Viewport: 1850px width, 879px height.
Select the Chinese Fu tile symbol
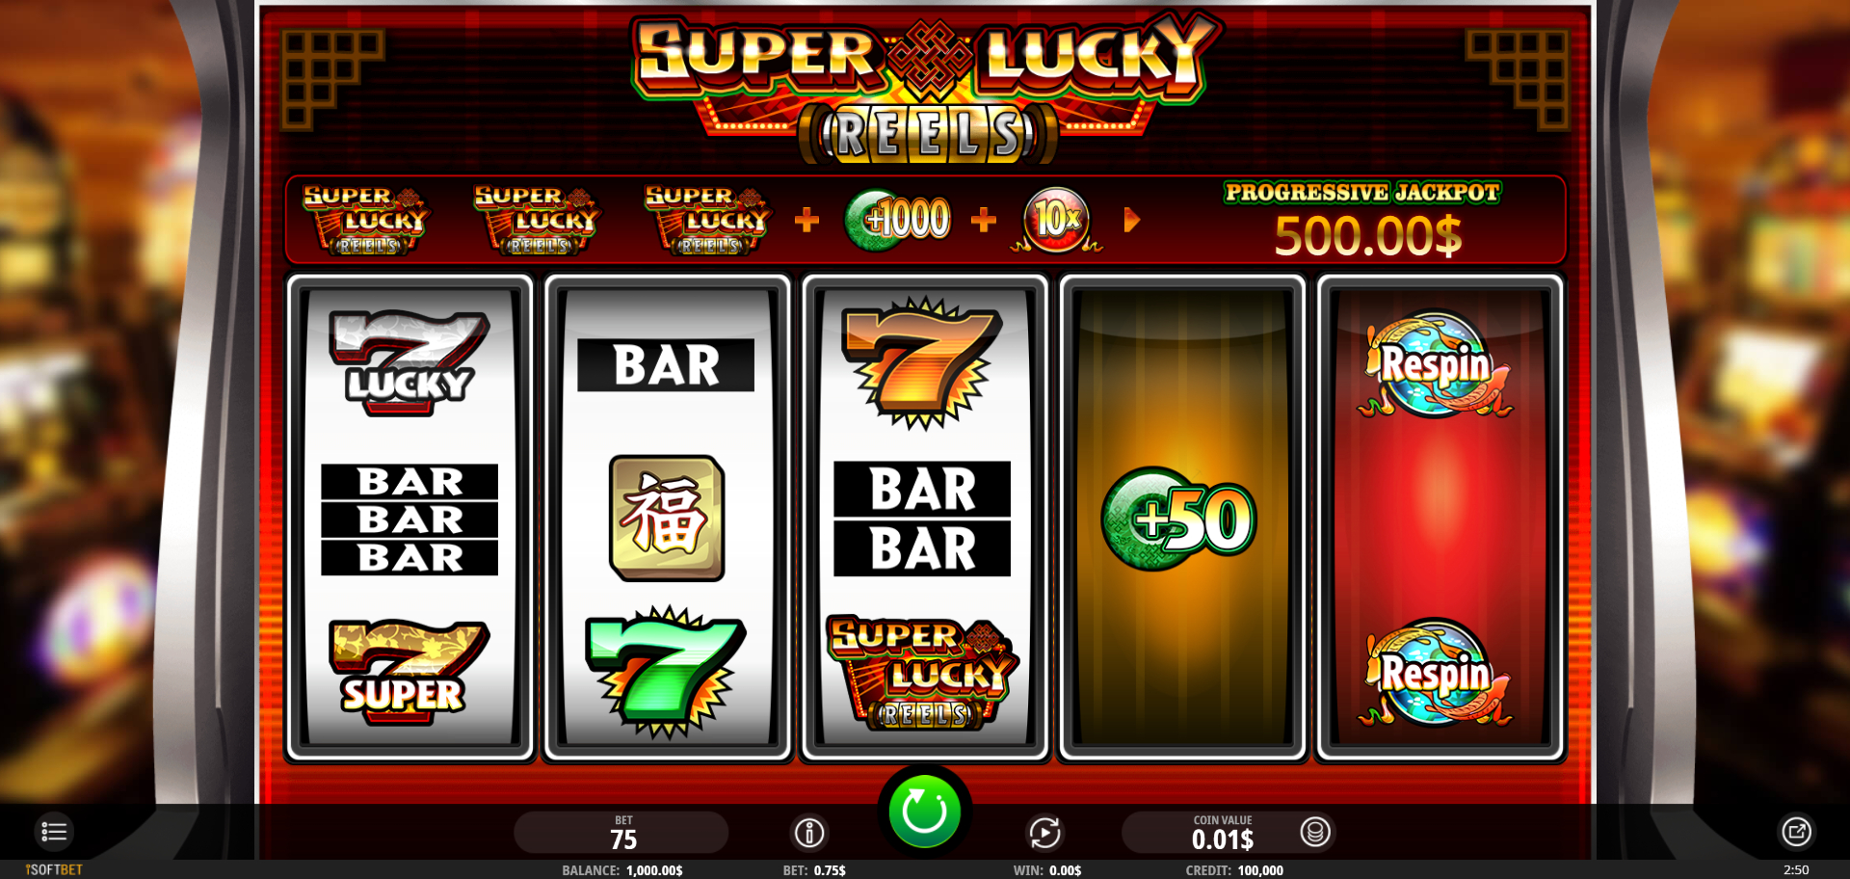click(x=666, y=519)
